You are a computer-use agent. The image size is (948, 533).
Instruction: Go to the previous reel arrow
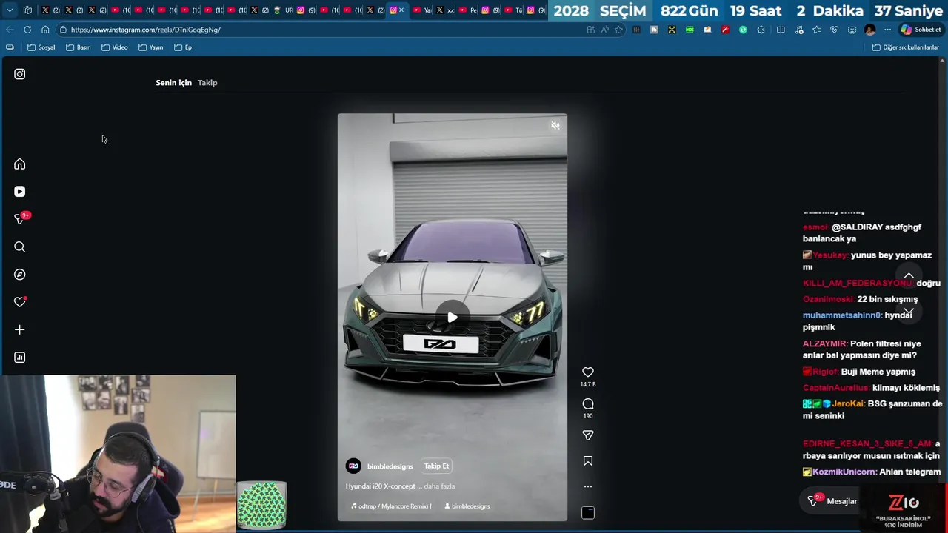click(909, 276)
